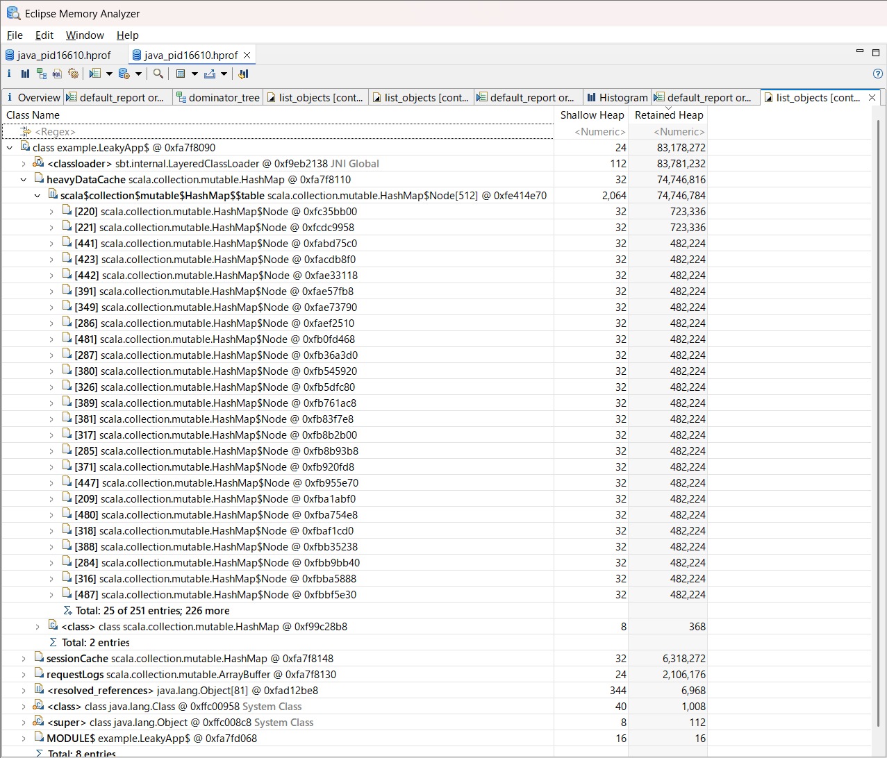Find object by address magnifier icon
Image resolution: width=887 pixels, height=758 pixels.
pos(158,74)
